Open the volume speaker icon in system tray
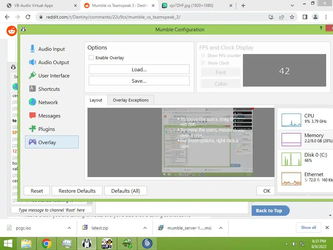 click(x=294, y=244)
